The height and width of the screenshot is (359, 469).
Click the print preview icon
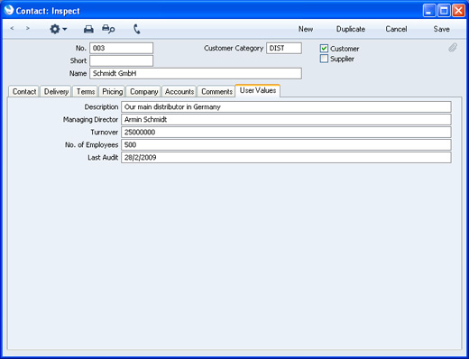[108, 29]
